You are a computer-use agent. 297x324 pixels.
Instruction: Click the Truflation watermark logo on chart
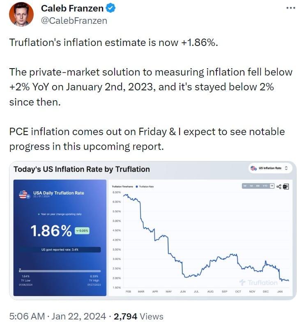point(258,283)
